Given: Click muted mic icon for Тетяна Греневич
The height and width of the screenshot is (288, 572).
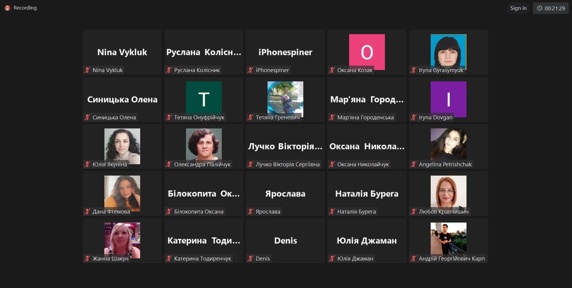Looking at the screenshot, I should [x=250, y=117].
